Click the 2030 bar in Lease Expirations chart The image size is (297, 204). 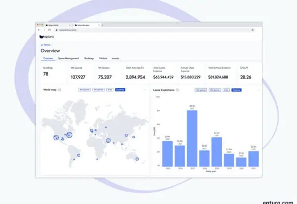point(229,160)
